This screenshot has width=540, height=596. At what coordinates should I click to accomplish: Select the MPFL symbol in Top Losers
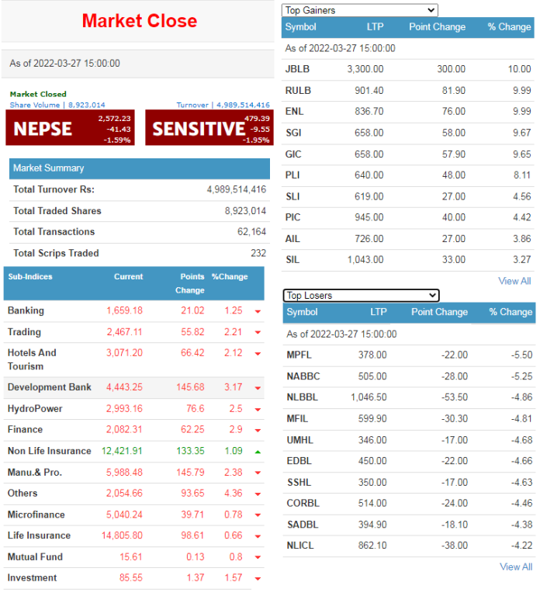click(299, 355)
